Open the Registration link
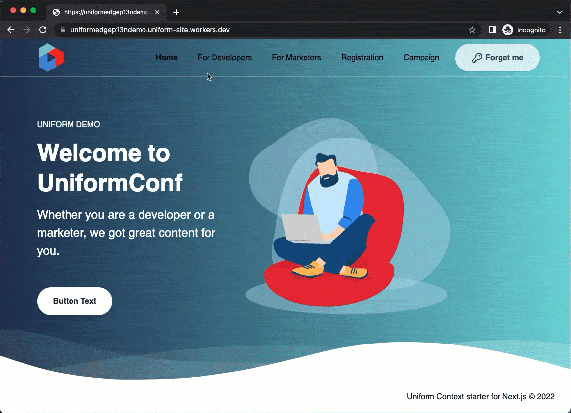Viewport: 571px width, 413px height. (x=362, y=58)
